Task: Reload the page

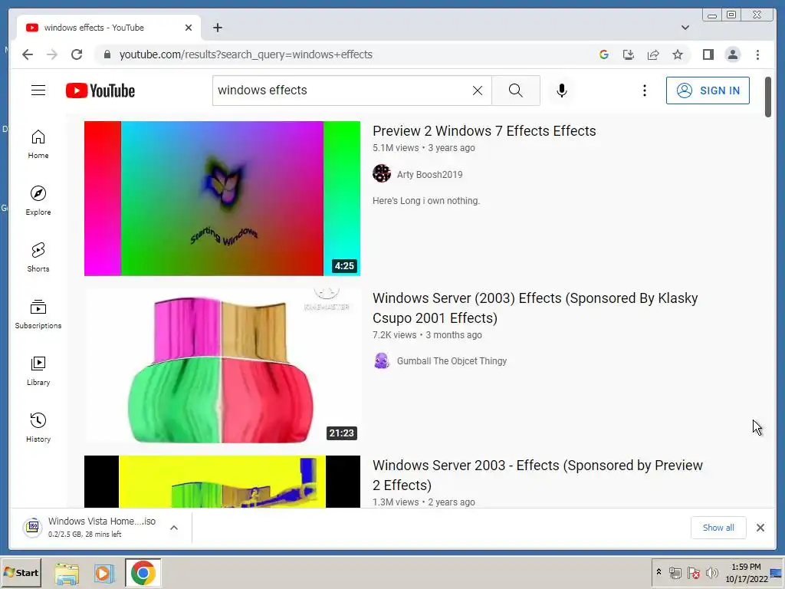Action: pyautogui.click(x=77, y=54)
